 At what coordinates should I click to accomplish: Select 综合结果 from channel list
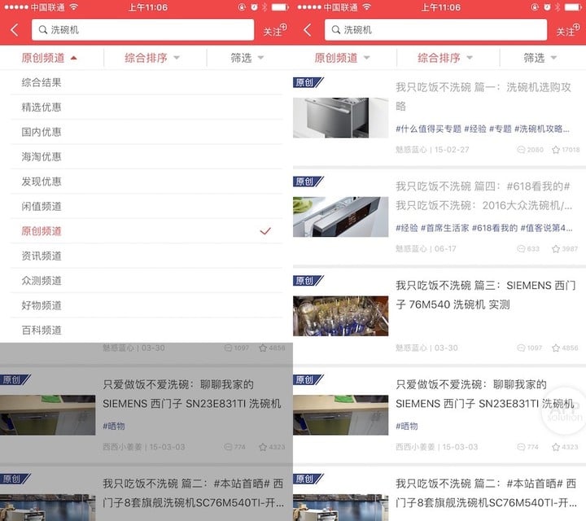point(146,82)
